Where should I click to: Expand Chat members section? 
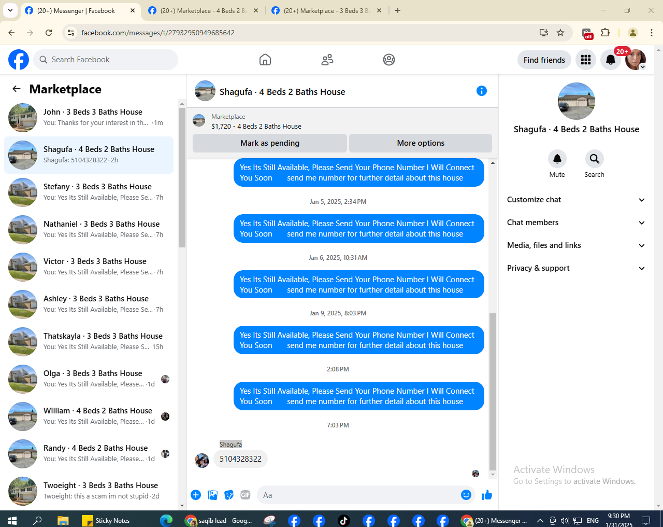pyautogui.click(x=576, y=223)
